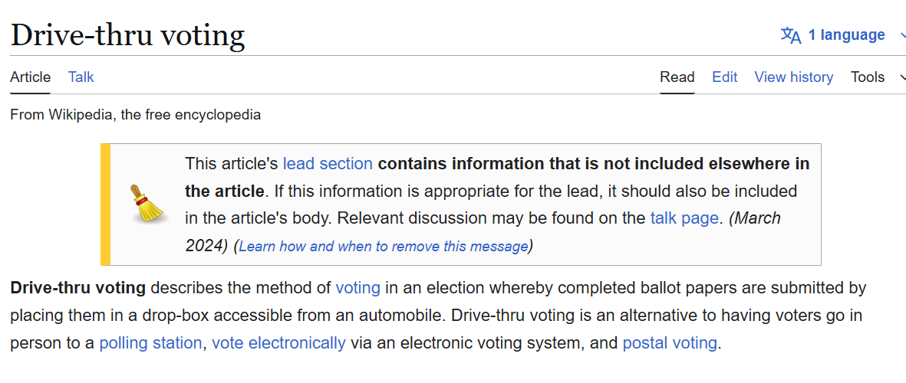Click the chevron next to 1 language
The image size is (906, 383).
[x=900, y=35]
